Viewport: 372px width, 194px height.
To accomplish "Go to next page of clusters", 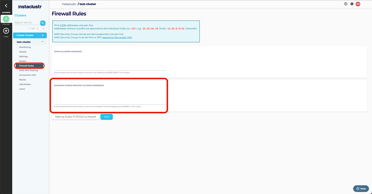I will tap(44, 29).
